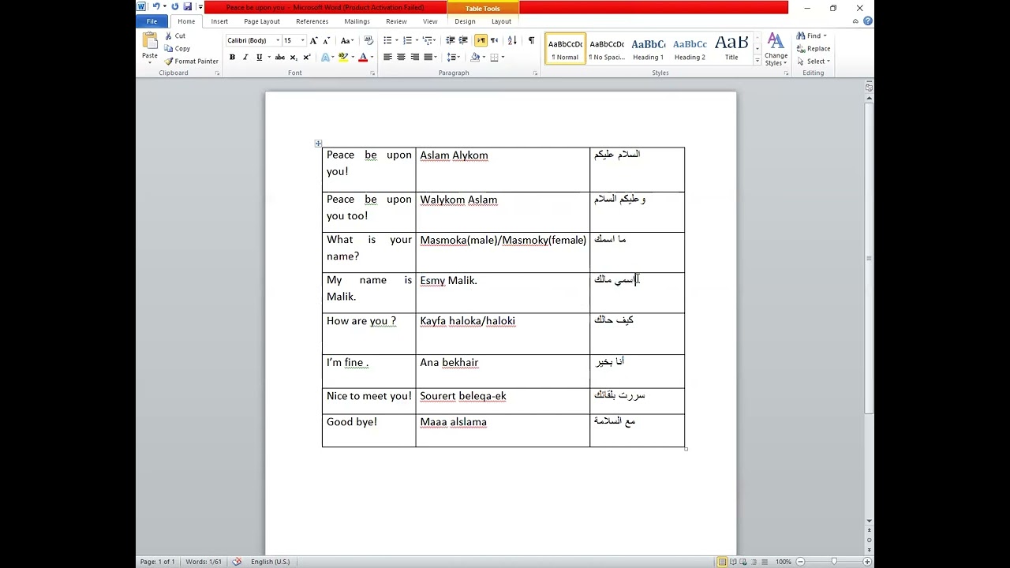Viewport: 1010px width, 568px height.
Task: Open the font size 15 dropdown
Action: pyautogui.click(x=302, y=40)
